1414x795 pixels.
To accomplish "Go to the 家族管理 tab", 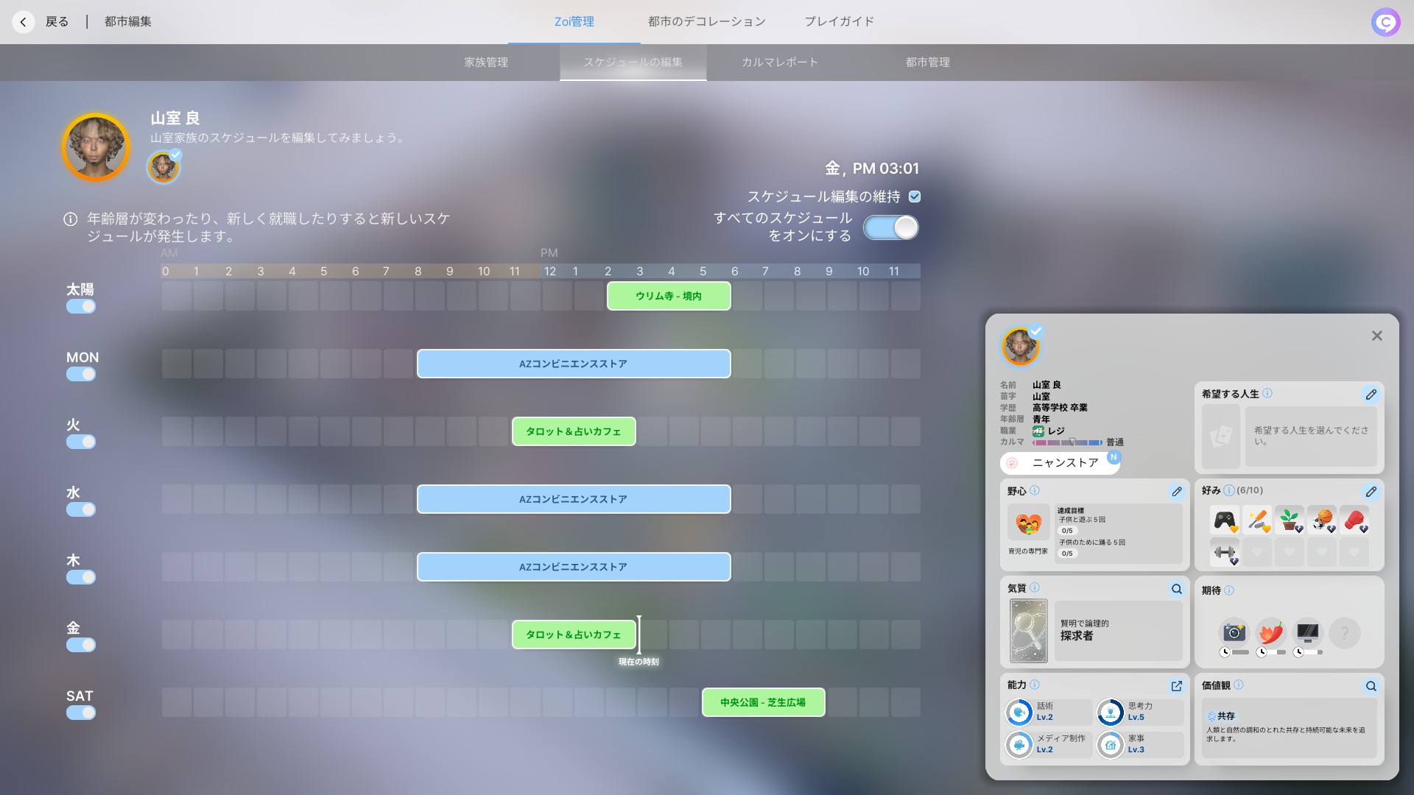I will click(486, 63).
